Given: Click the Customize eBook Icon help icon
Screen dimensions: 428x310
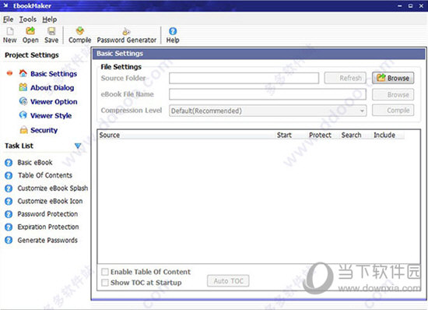Looking at the screenshot, I should [9, 201].
